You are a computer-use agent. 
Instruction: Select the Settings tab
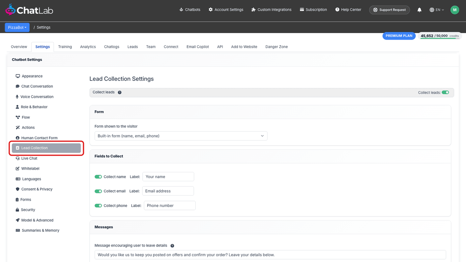point(42,47)
